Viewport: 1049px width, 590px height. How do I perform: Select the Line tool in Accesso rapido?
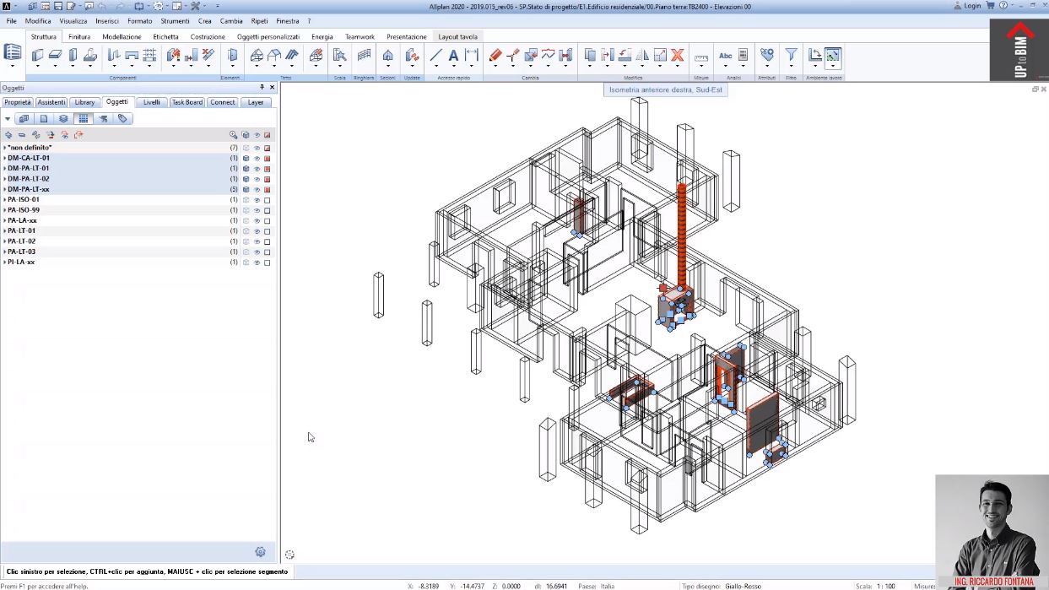pos(435,56)
